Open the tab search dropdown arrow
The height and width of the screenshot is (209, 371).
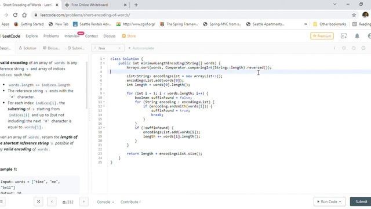(x=335, y=4)
